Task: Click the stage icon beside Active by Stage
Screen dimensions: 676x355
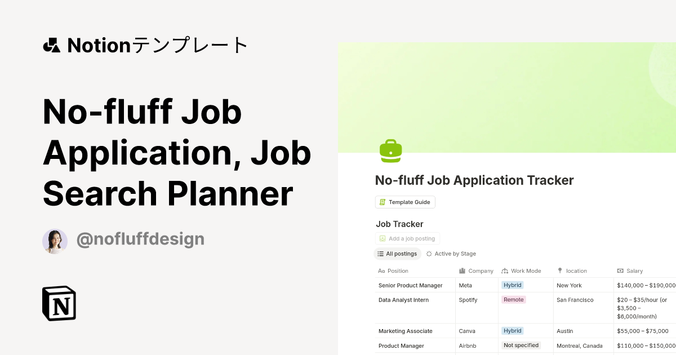Action: click(429, 254)
